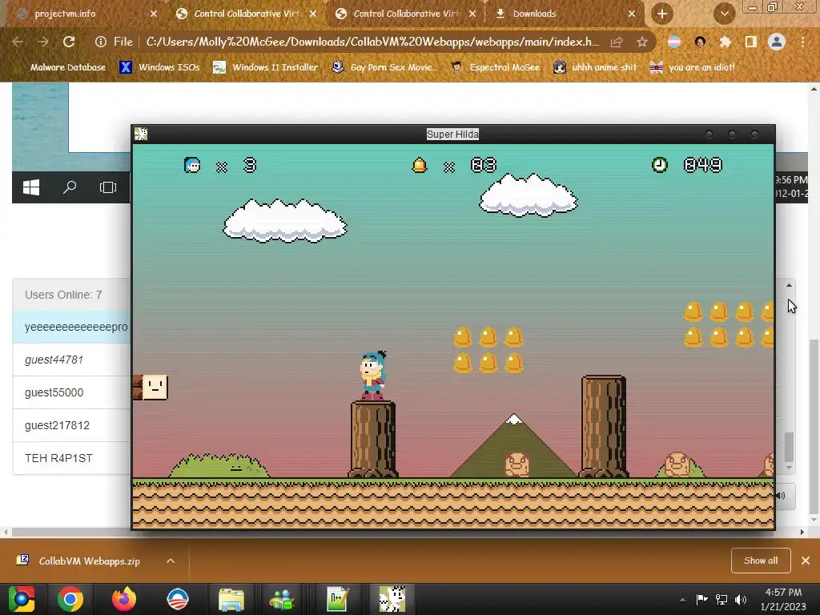Click the clock timer icon in the game HUD
Viewport: 820px width, 615px height.
660,165
